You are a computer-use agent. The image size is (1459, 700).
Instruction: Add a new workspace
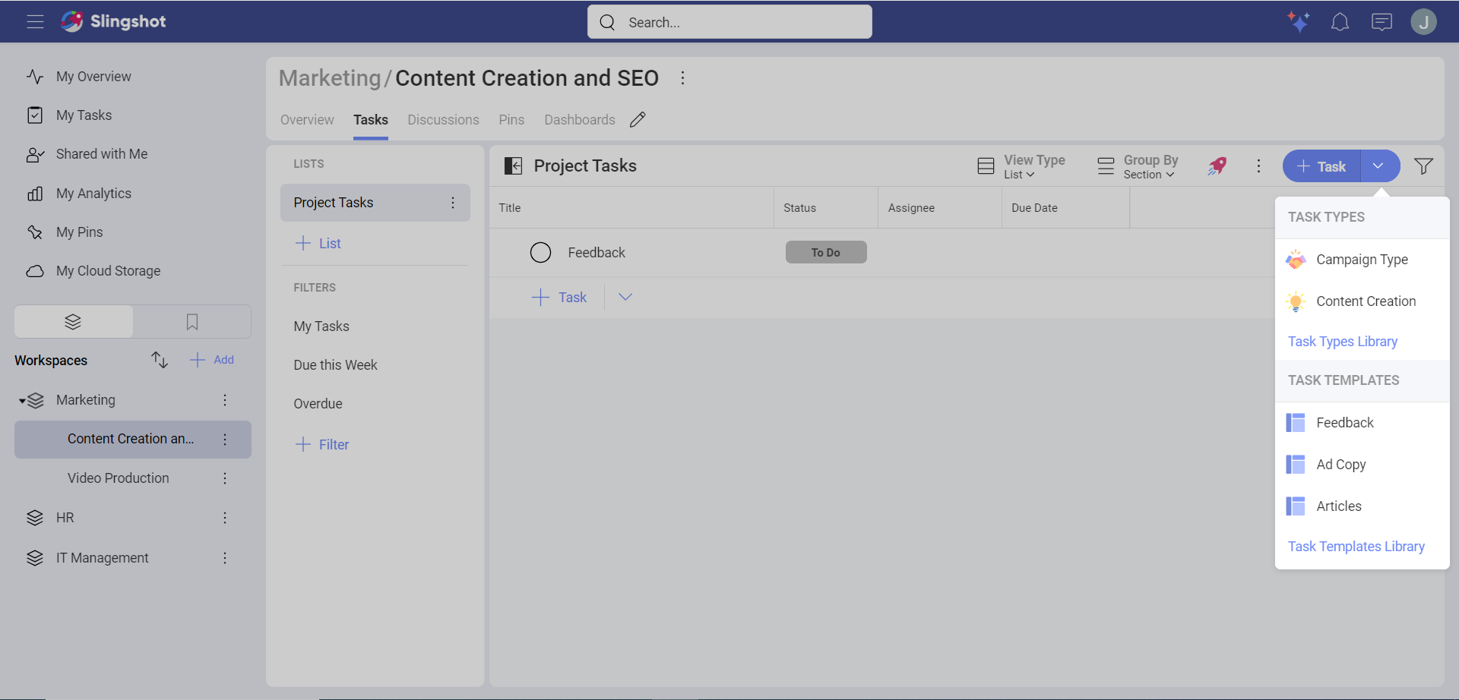click(212, 360)
